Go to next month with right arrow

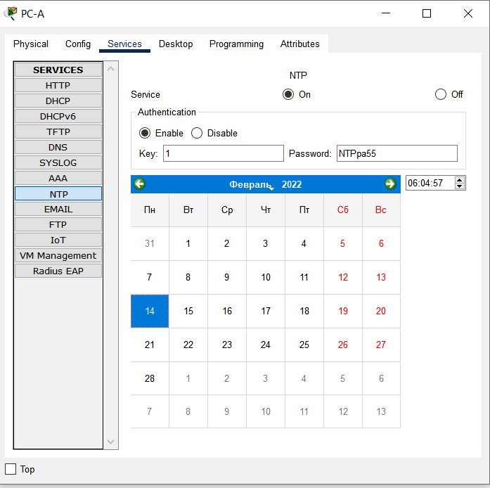[390, 184]
